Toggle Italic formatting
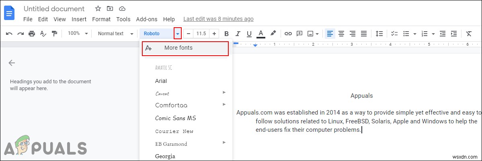The image size is (482, 161). (238, 34)
